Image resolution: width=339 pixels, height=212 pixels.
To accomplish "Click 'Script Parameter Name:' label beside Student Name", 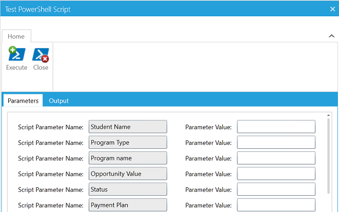I will coord(51,127).
